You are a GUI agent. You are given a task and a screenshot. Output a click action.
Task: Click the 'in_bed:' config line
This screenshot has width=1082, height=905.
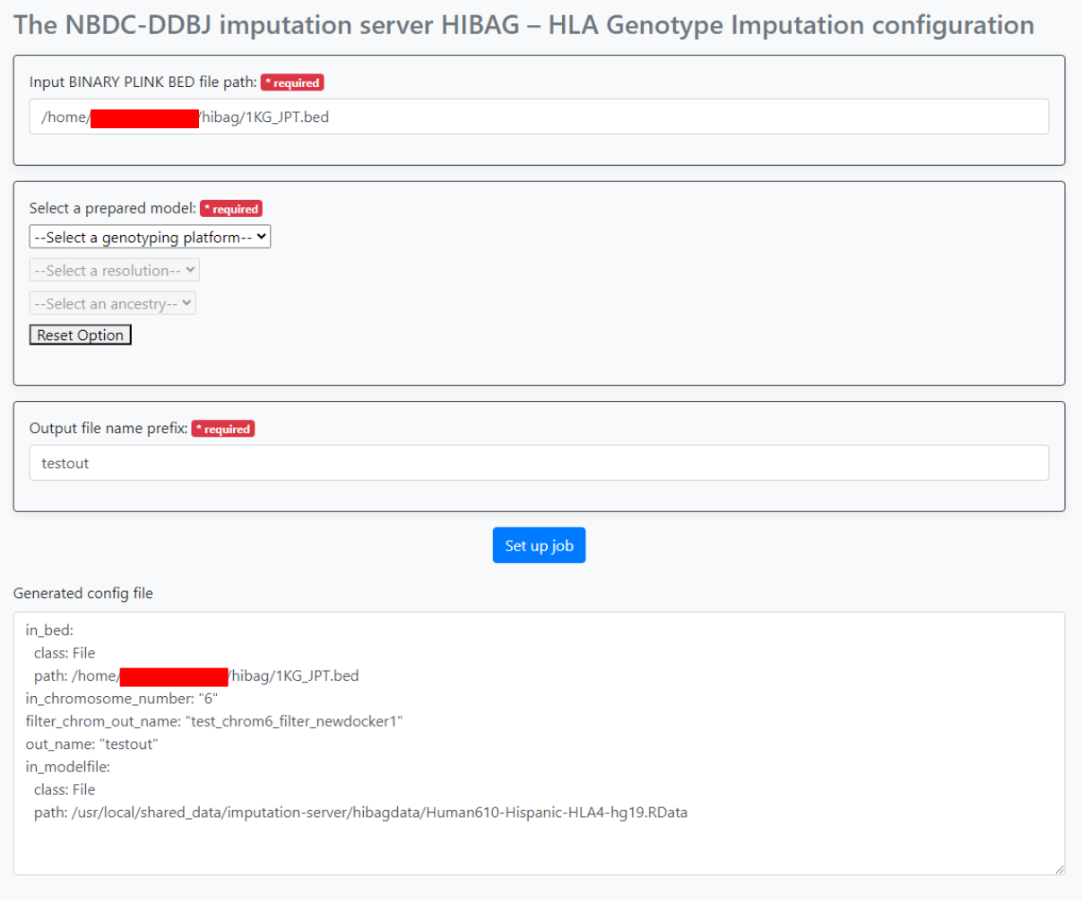pyautogui.click(x=49, y=630)
